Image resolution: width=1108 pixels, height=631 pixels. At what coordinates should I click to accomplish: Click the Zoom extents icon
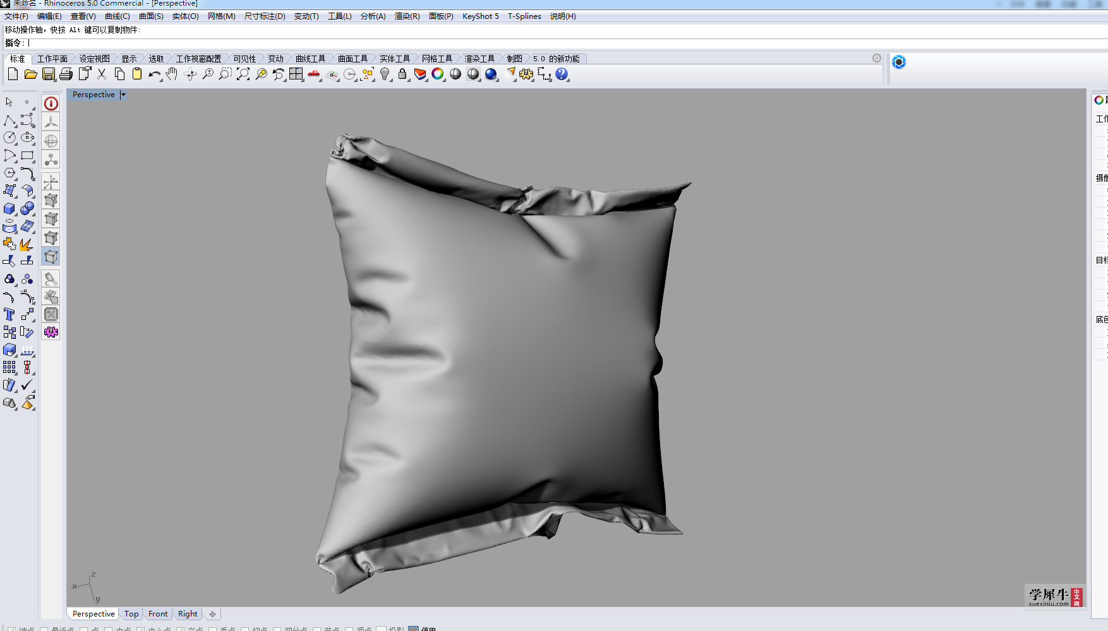click(x=243, y=74)
